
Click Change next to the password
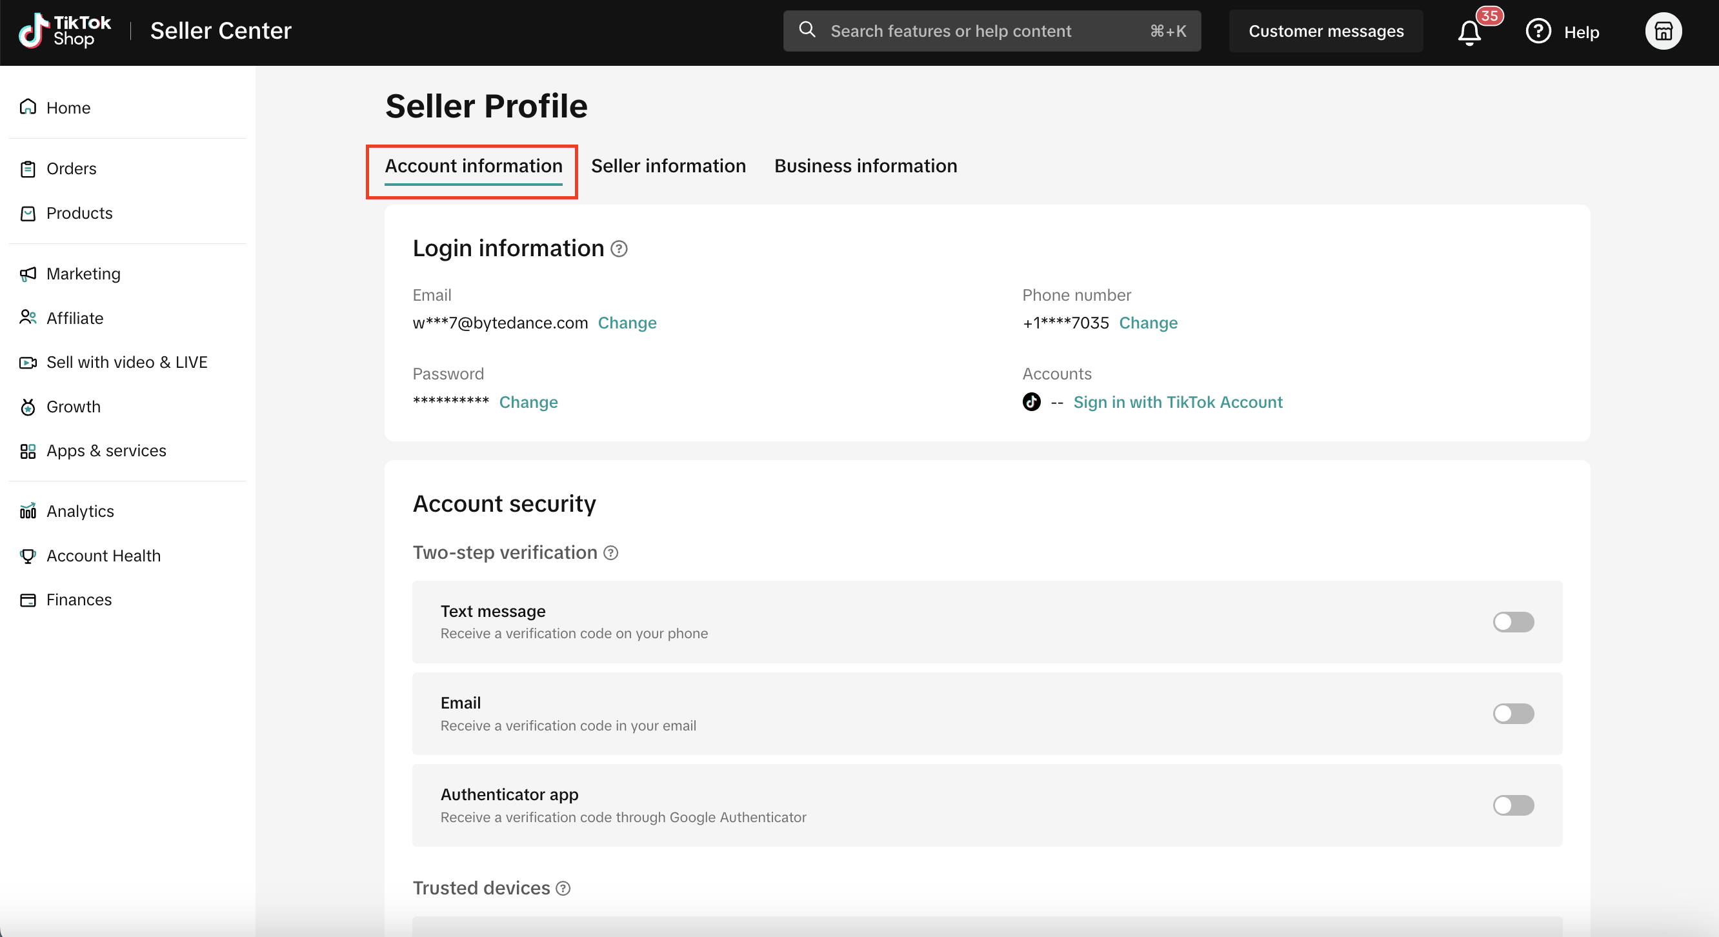528,403
